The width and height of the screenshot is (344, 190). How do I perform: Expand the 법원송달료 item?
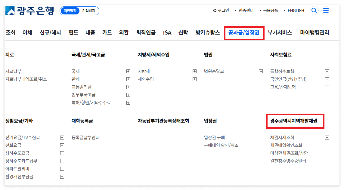260,71
